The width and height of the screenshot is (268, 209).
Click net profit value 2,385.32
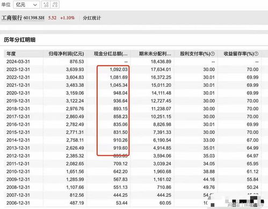click(75, 156)
